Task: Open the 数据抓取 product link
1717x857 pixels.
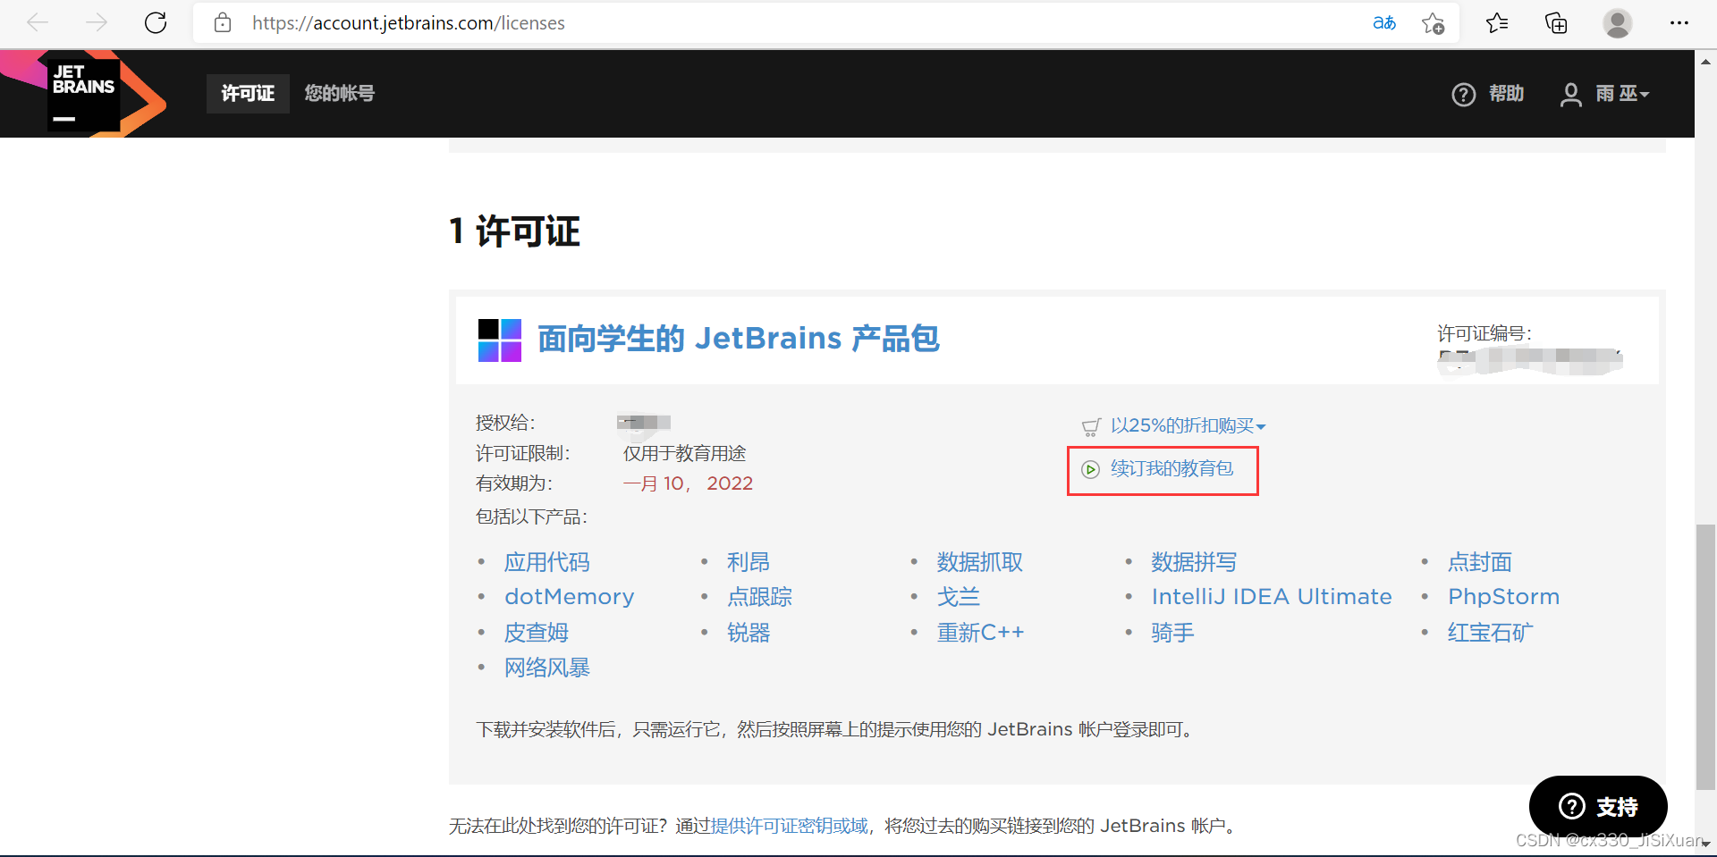Action: click(980, 562)
